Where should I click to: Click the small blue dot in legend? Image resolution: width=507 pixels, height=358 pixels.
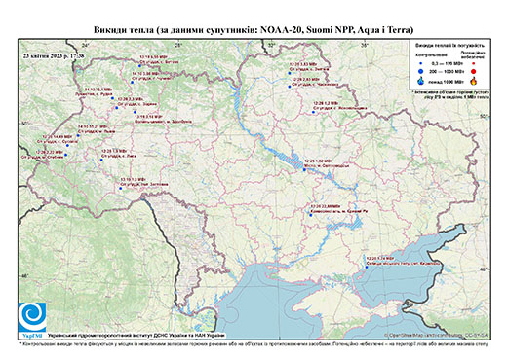[421, 64]
